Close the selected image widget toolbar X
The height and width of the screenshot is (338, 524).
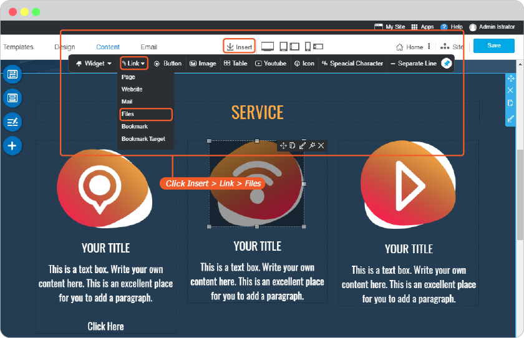click(x=321, y=145)
